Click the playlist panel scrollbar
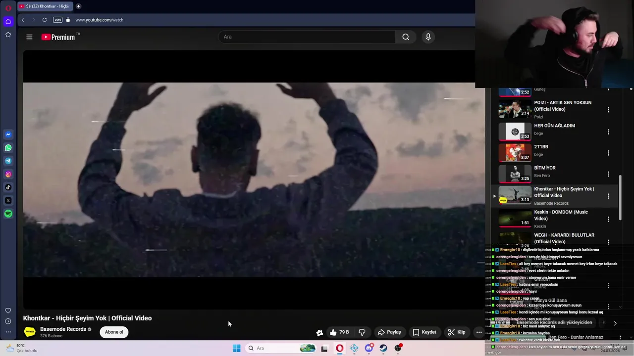The image size is (634, 356). [620, 198]
